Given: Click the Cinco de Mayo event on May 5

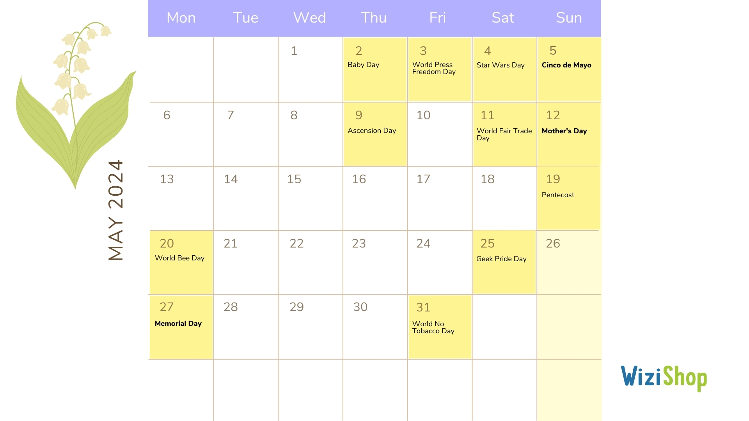Looking at the screenshot, I should pos(567,65).
